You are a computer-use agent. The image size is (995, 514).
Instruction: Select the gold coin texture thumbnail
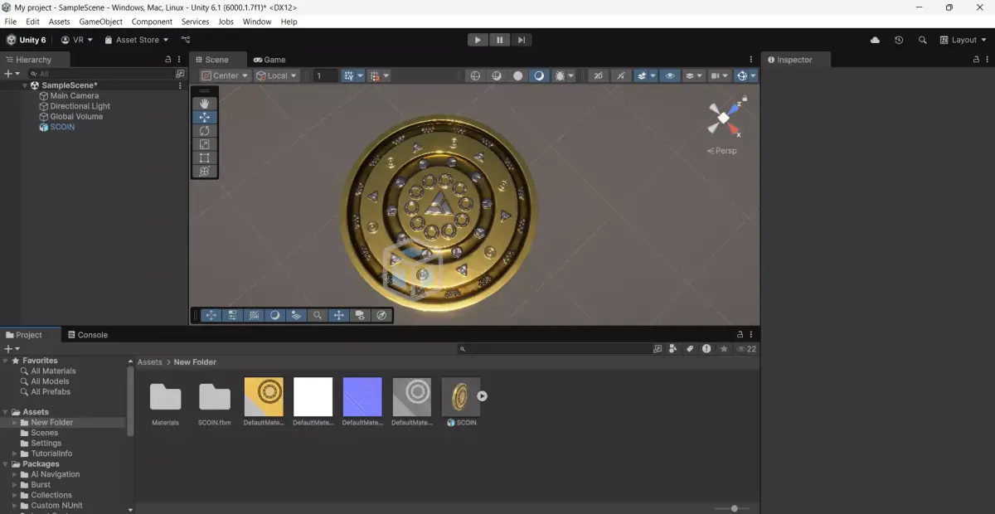(x=264, y=397)
